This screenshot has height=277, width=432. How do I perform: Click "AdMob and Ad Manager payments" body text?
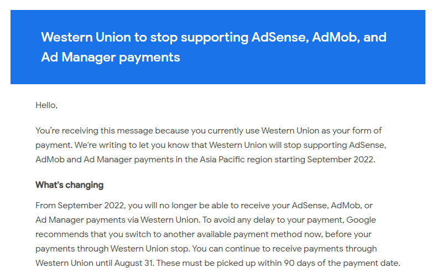click(105, 160)
